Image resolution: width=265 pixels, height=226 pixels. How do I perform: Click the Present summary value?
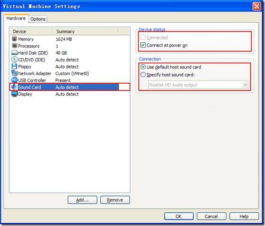[63, 80]
